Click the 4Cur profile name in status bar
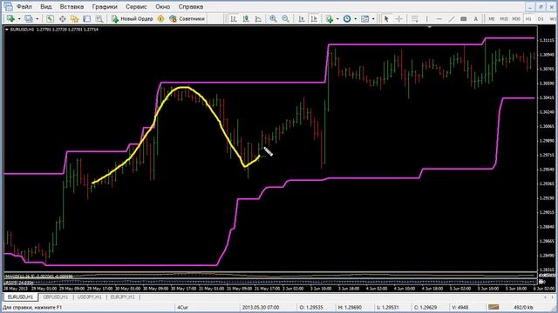The width and height of the screenshot is (558, 313). point(182,307)
